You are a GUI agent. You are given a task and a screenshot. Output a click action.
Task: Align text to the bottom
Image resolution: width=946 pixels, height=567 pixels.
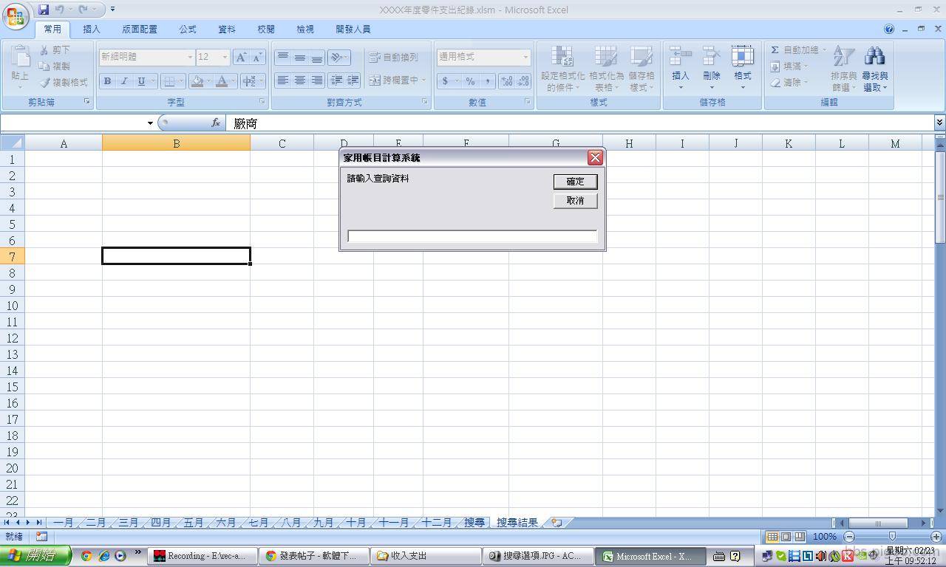[x=316, y=57]
